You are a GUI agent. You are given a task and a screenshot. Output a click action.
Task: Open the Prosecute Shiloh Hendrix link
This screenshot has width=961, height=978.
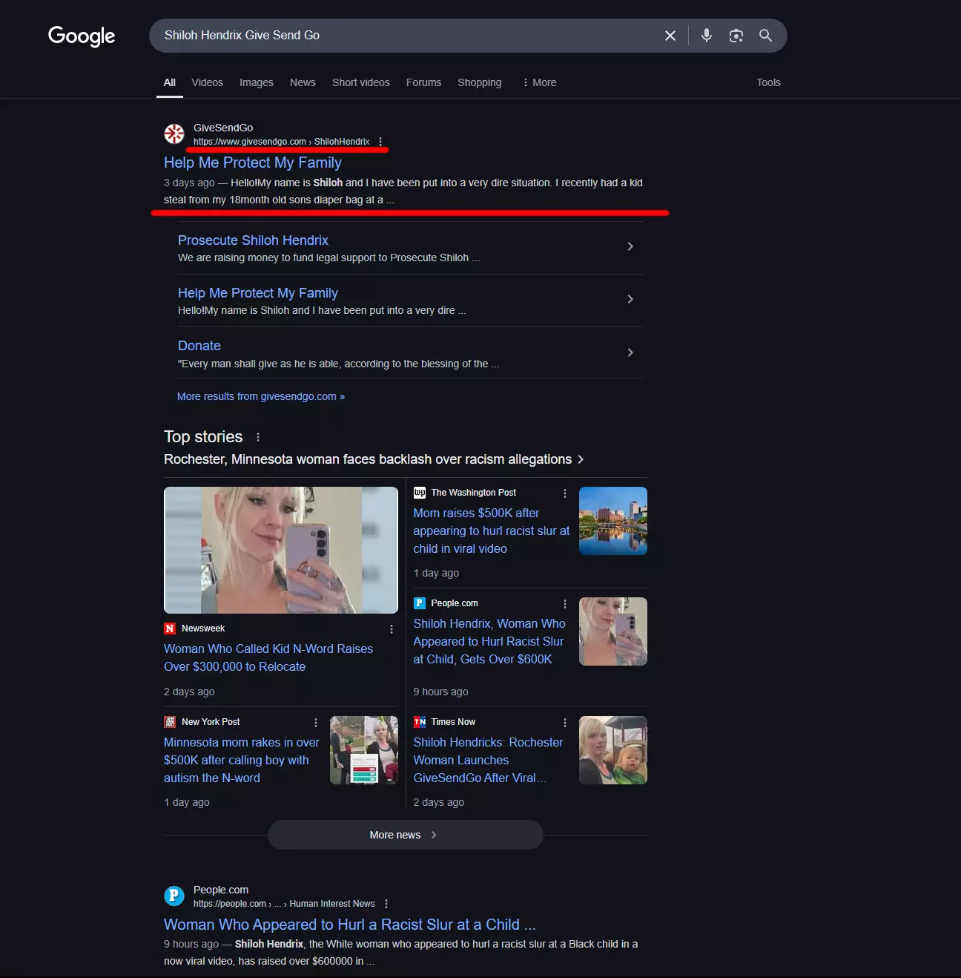[253, 240]
